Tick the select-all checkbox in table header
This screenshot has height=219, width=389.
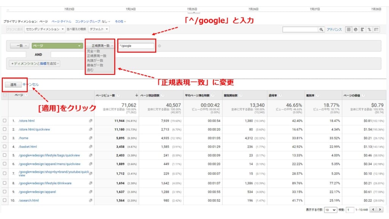(x=5, y=95)
